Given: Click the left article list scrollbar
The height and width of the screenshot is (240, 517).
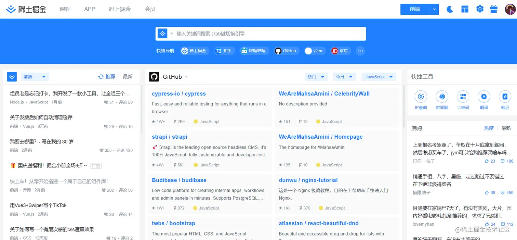Looking at the screenshot, I should click(141, 110).
